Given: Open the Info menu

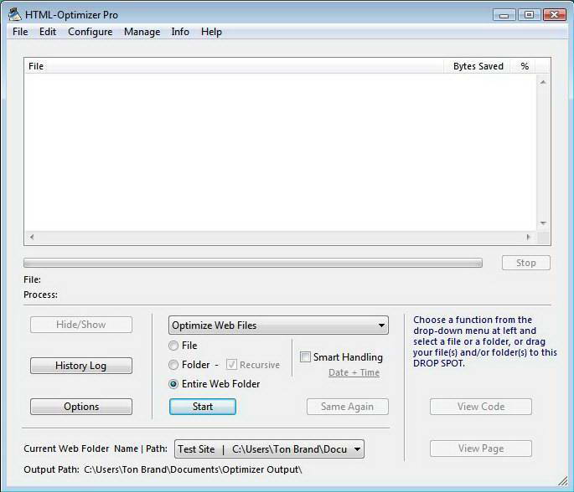Looking at the screenshot, I should [x=180, y=32].
